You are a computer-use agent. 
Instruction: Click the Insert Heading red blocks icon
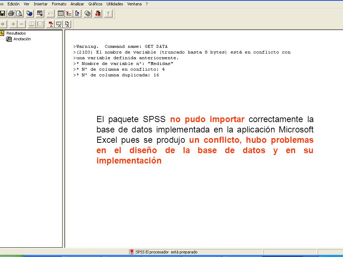click(x=51, y=24)
